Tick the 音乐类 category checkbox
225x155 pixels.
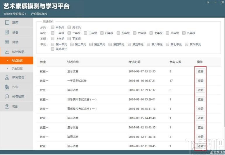click(53, 27)
